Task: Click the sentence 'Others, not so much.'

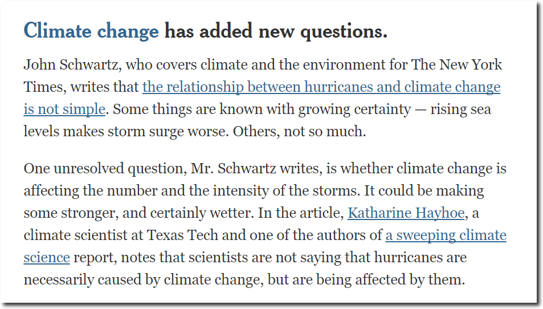Action: [x=299, y=131]
